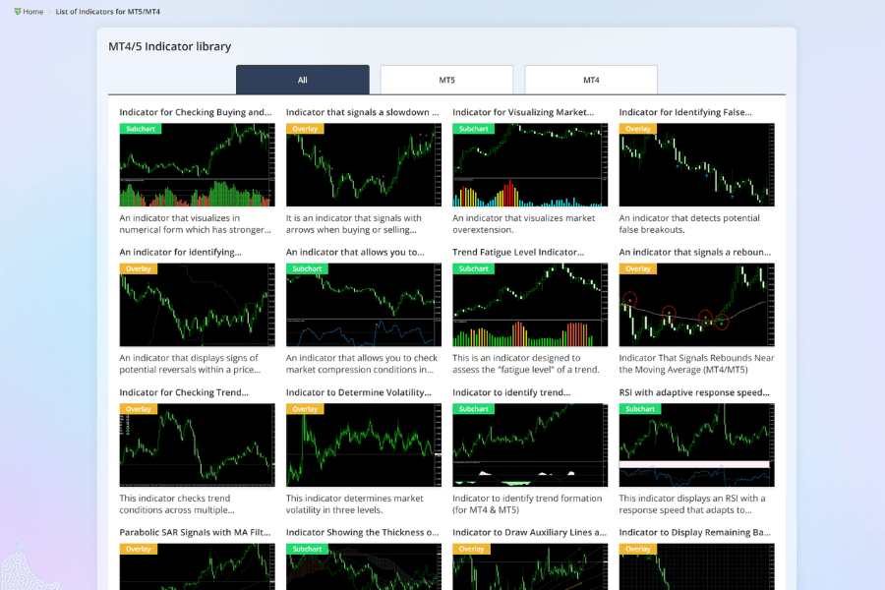Viewport: 885px width, 590px height.
Task: Click the auxiliary lines chart thumbnail
Action: pyautogui.click(x=530, y=566)
